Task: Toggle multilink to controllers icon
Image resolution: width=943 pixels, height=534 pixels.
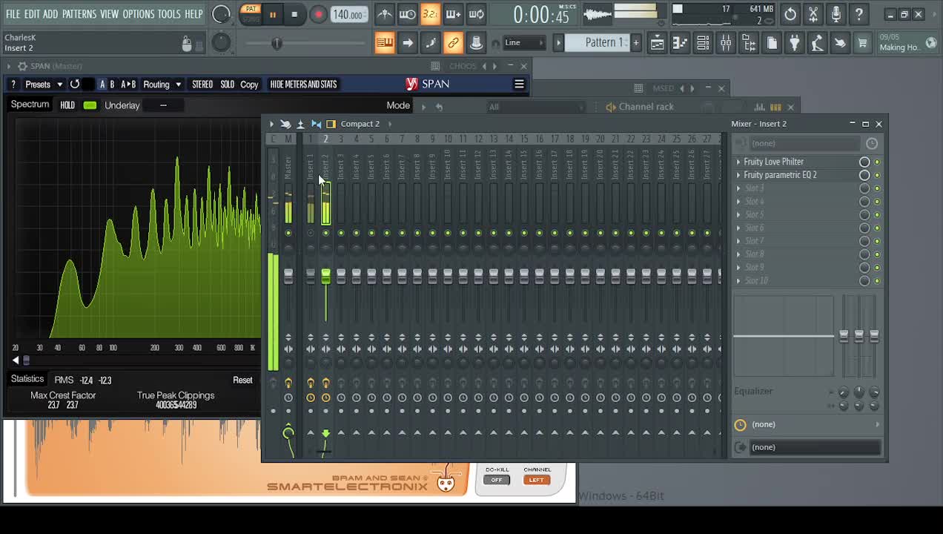Action: [x=453, y=43]
